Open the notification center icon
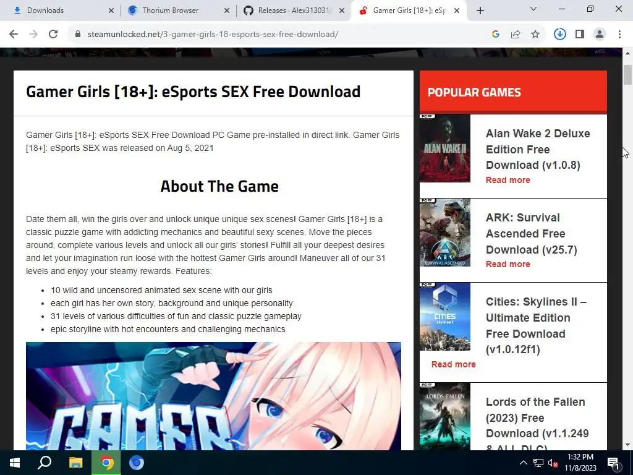The image size is (633, 475). pyautogui.click(x=613, y=463)
